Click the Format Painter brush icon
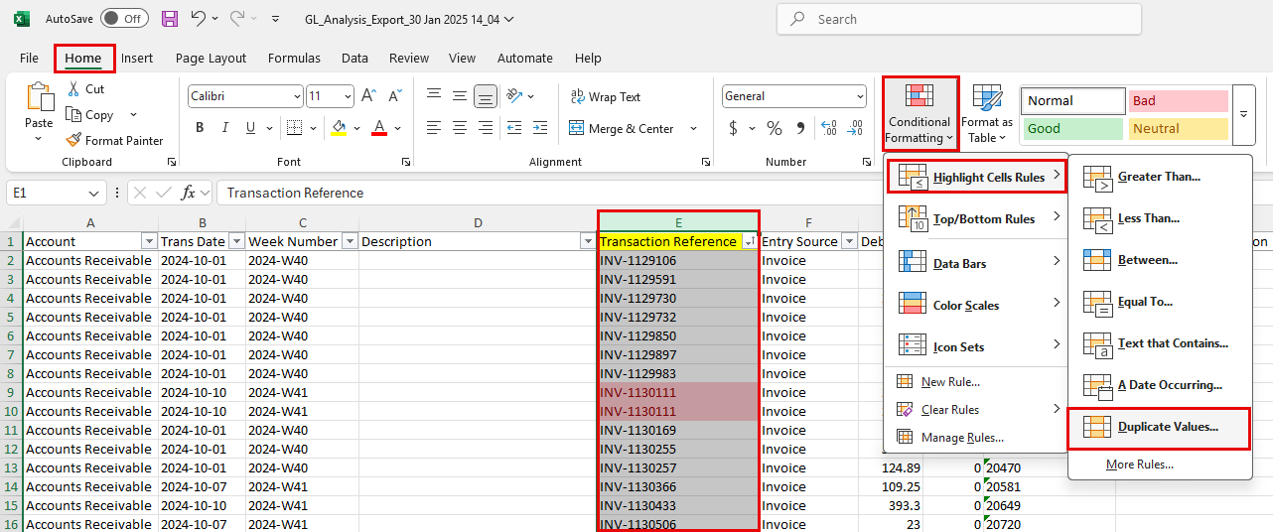The width and height of the screenshot is (1273, 532). pyautogui.click(x=74, y=141)
